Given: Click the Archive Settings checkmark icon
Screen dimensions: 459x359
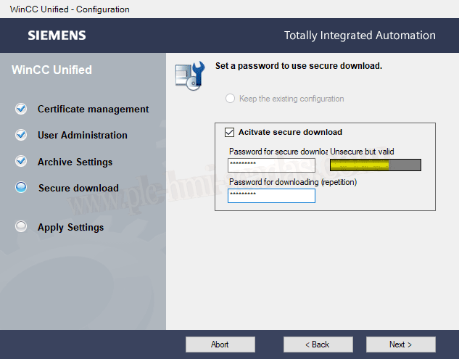Looking at the screenshot, I should tap(21, 162).
